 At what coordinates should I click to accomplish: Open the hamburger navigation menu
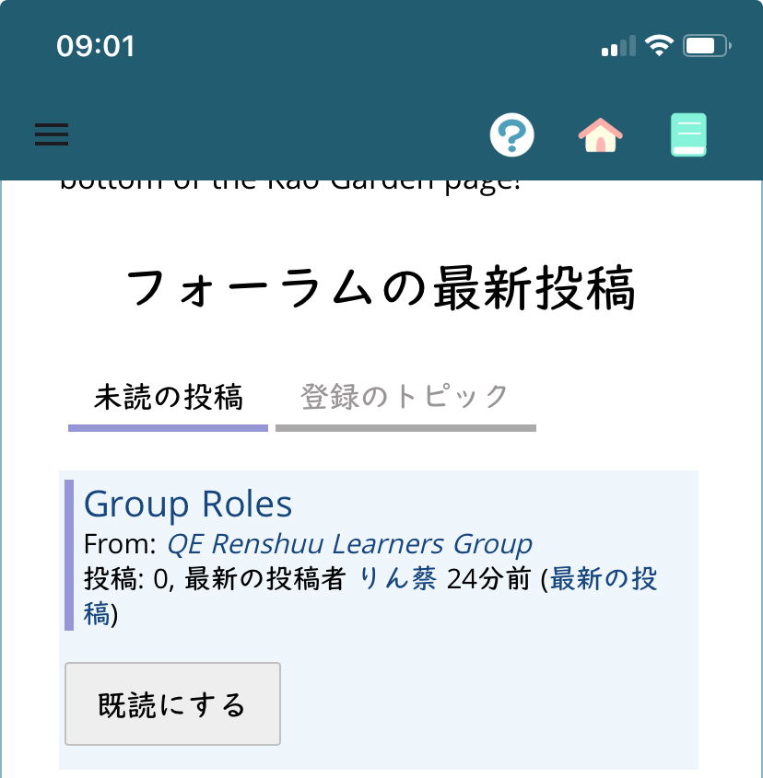tap(52, 134)
